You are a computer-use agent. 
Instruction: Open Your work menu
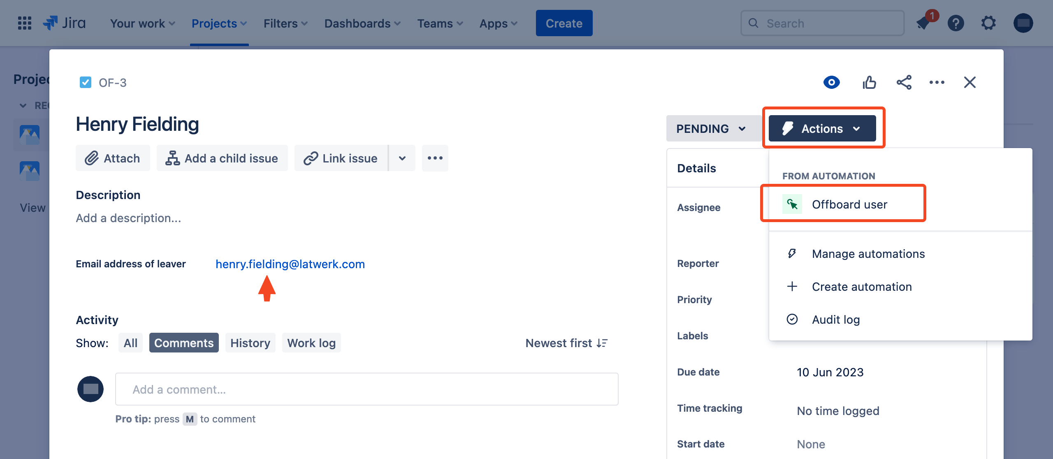point(142,23)
